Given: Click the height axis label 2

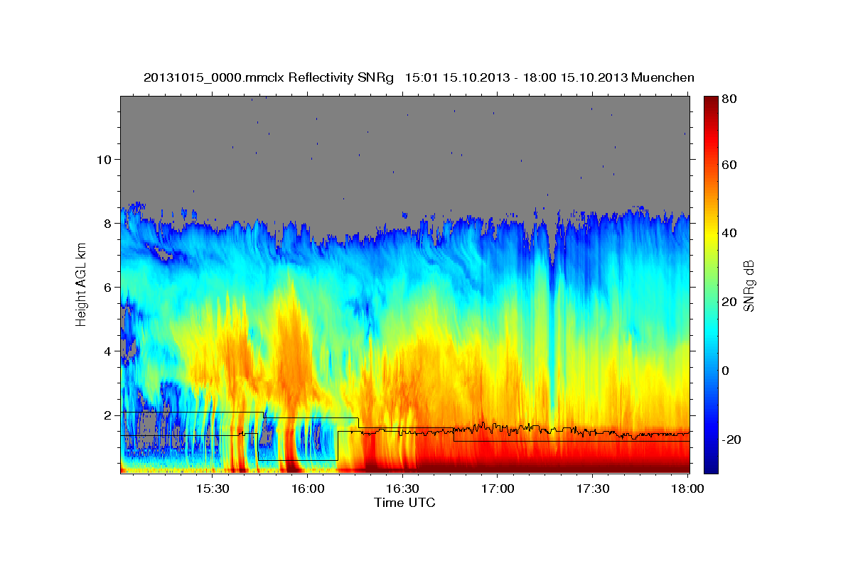Looking at the screenshot, I should click(x=107, y=415).
